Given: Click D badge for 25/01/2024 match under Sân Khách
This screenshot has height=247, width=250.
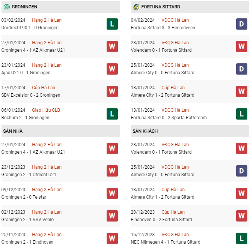Looking at the screenshot, I should point(241,171).
